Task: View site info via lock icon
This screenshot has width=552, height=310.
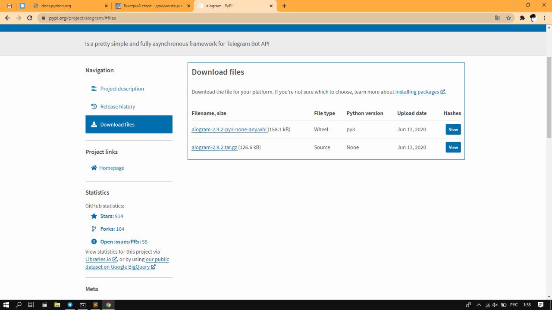Action: [43, 18]
